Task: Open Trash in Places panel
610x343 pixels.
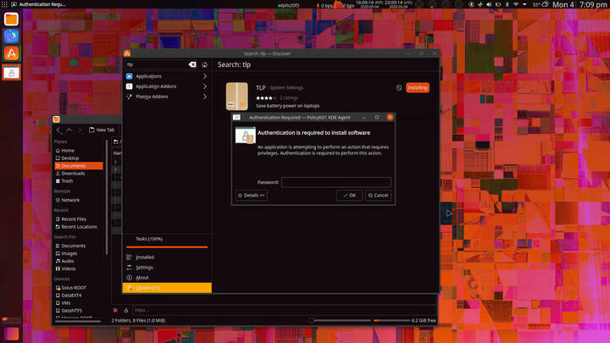Action: (79, 181)
